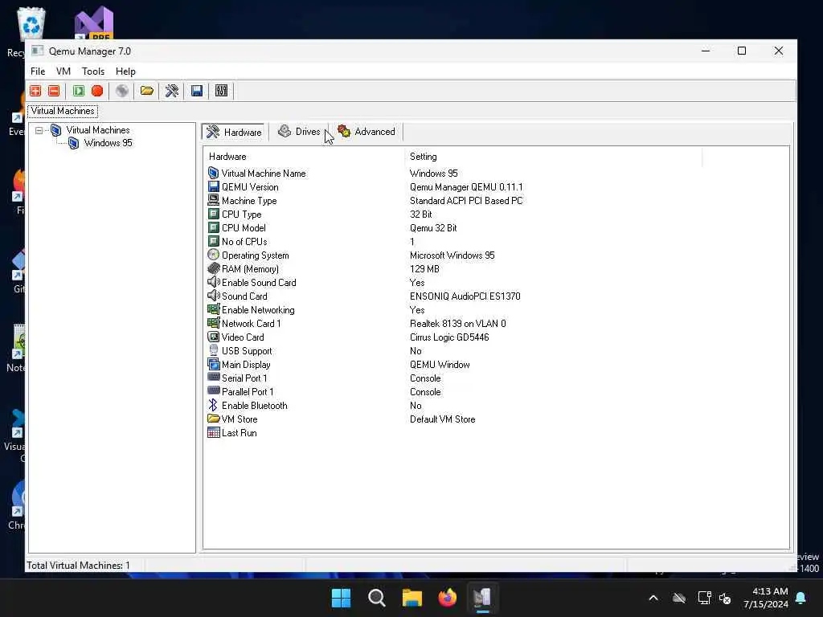Switch to the Drives tab

299,132
